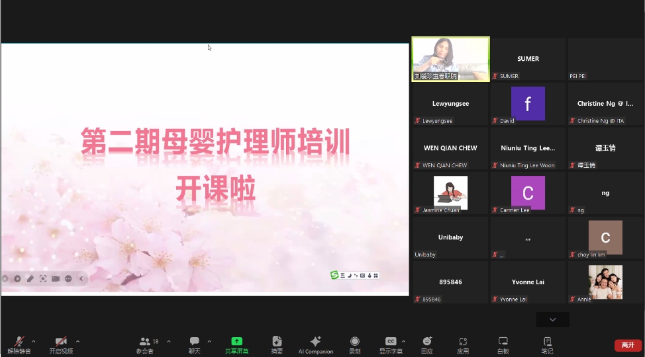Open the meeting summary (摘要) tool
645x357 pixels.
point(277,342)
